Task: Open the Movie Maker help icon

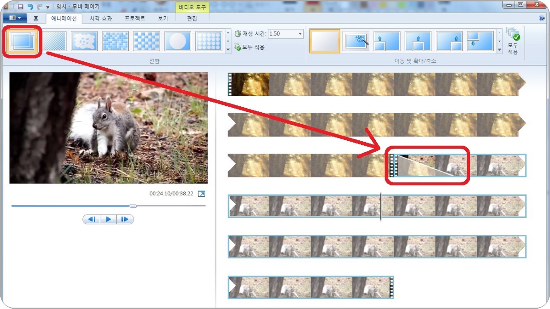Action: (541, 18)
